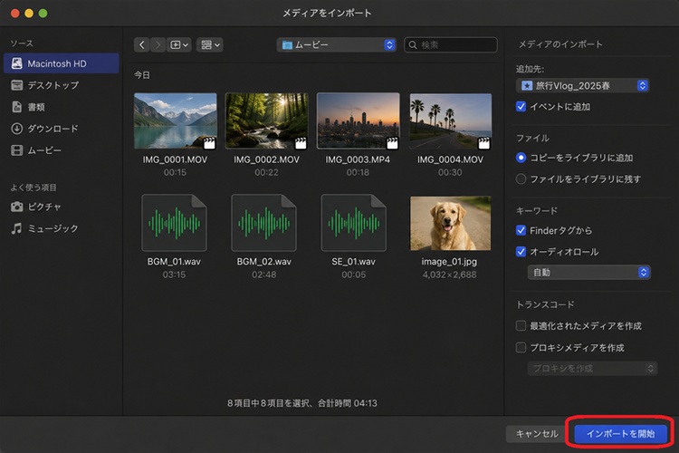Select the BGM_02.wav audio waveform icon
The height and width of the screenshot is (453, 679).
[x=263, y=223]
